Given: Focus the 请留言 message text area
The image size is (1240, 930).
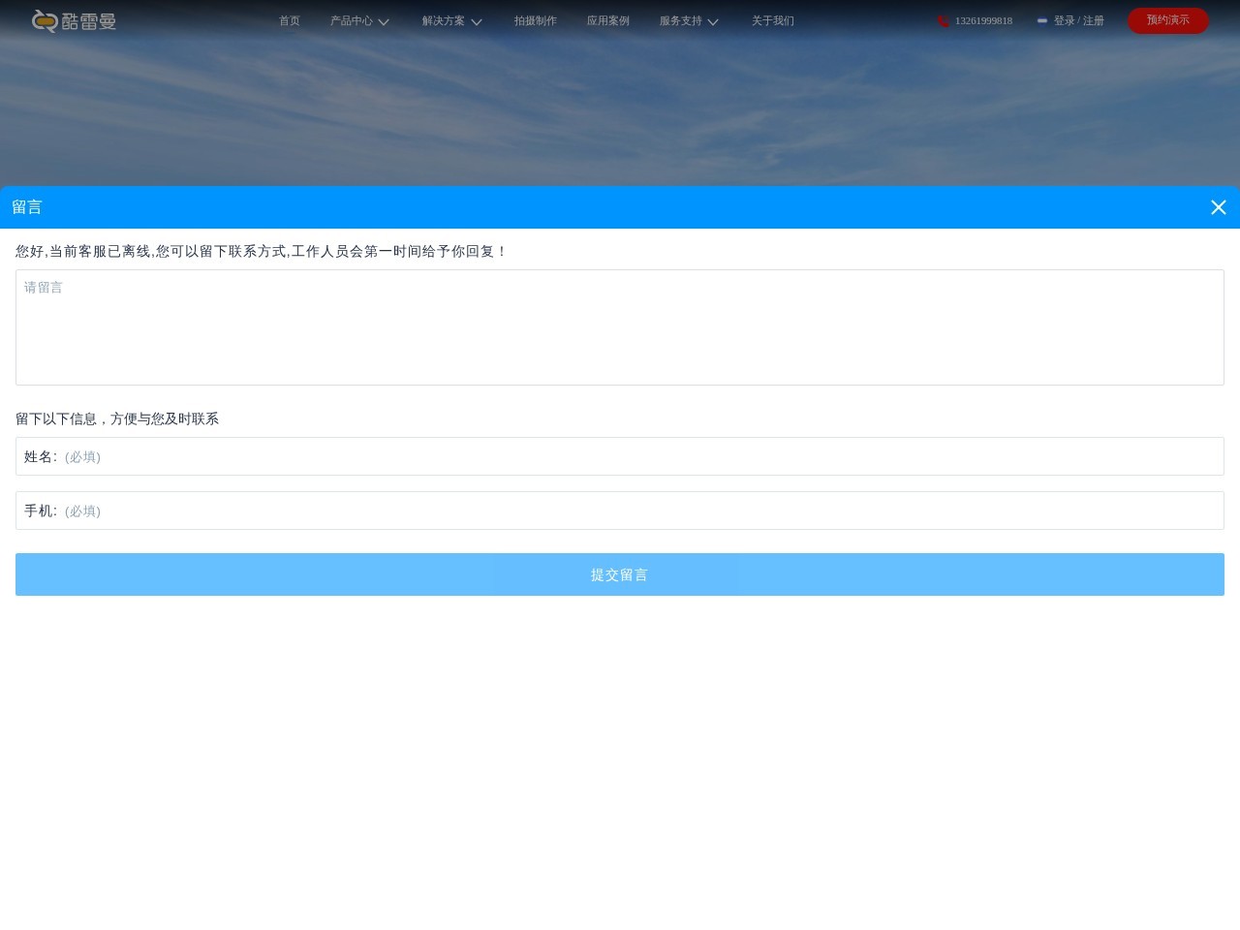Looking at the screenshot, I should tap(620, 327).
